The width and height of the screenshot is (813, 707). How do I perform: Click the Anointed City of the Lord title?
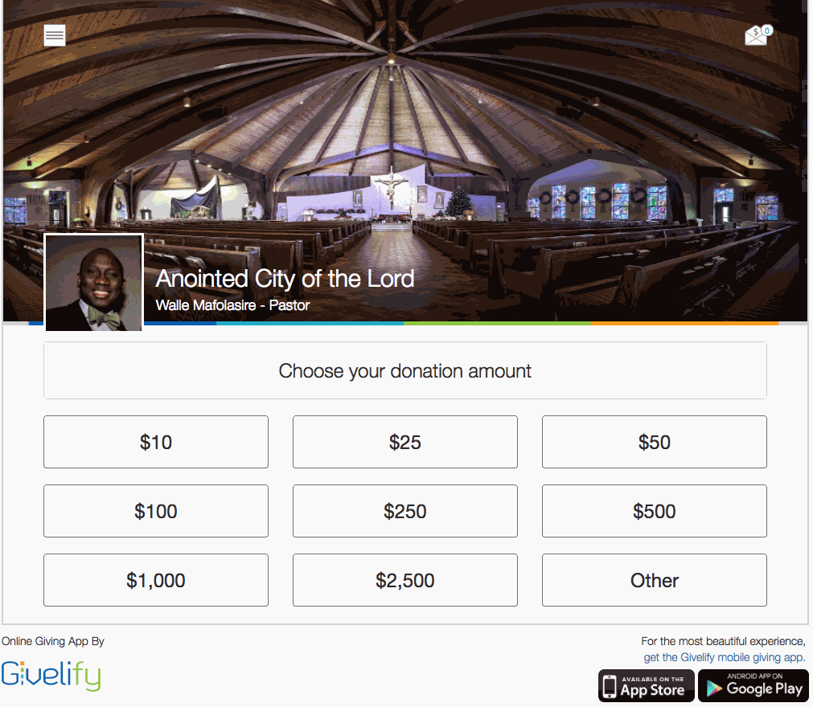[x=285, y=279]
